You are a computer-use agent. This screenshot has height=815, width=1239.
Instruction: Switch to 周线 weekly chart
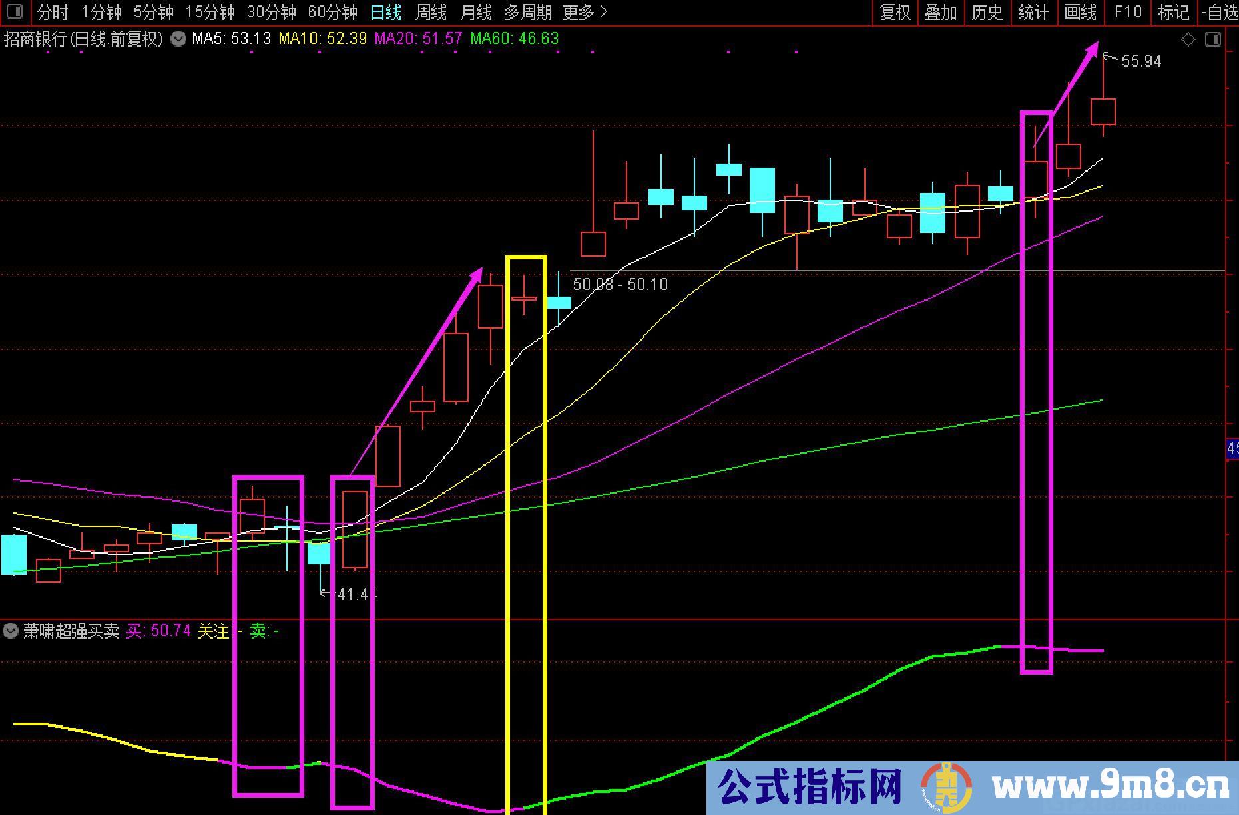(x=431, y=12)
